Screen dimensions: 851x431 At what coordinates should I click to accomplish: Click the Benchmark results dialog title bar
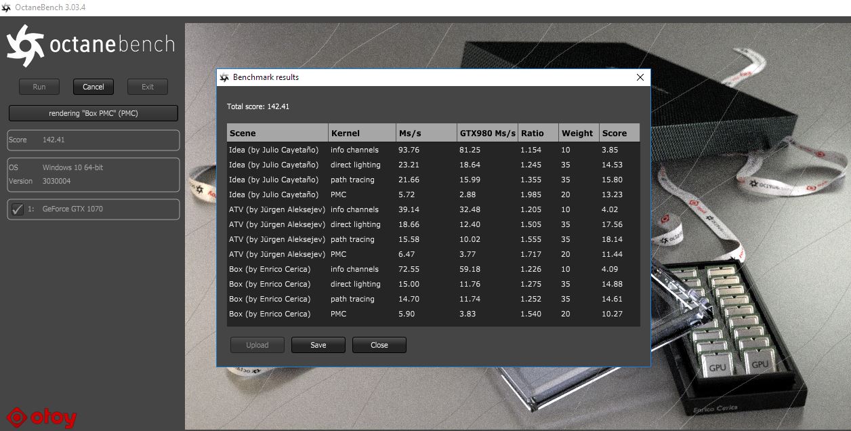tap(433, 77)
